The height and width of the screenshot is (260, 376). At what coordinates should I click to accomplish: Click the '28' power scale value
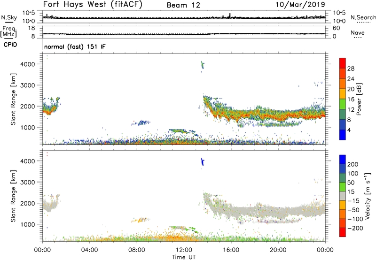pyautogui.click(x=351, y=69)
